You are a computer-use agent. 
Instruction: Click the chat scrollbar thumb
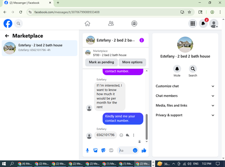147,127
